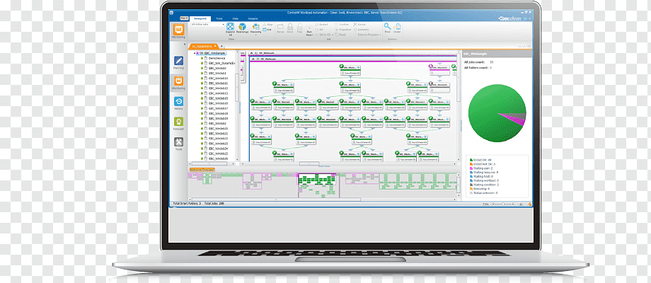Add a new viewpoint tab with plus
Image resolution: width=651 pixels, height=283 pixels.
click(x=221, y=46)
